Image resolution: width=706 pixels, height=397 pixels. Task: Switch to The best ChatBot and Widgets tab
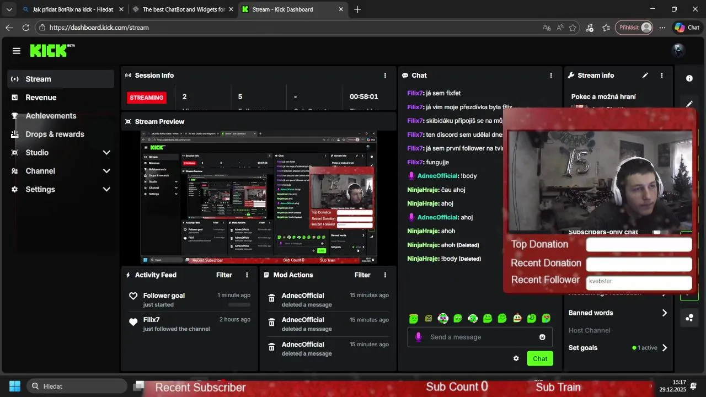tap(184, 9)
